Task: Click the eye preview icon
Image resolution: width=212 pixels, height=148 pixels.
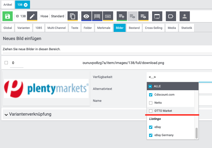Action: tap(86, 16)
